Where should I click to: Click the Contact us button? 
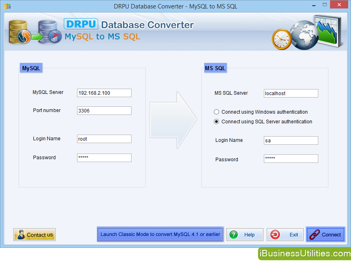click(x=34, y=235)
